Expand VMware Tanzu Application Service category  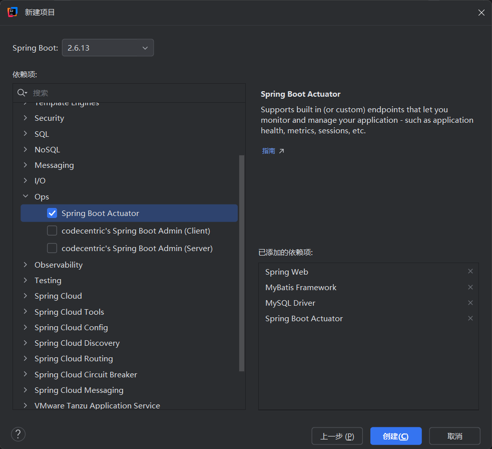coord(26,405)
